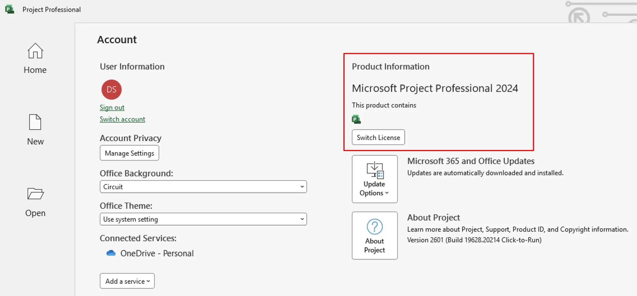Viewport: 637px width, 296px height.
Task: Click the DS user avatar circle
Action: (x=111, y=90)
